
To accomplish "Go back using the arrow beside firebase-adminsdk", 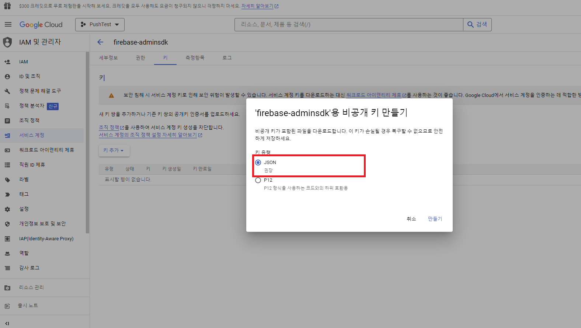I will pos(100,42).
